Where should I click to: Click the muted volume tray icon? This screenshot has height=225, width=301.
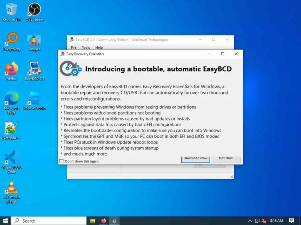point(264,221)
